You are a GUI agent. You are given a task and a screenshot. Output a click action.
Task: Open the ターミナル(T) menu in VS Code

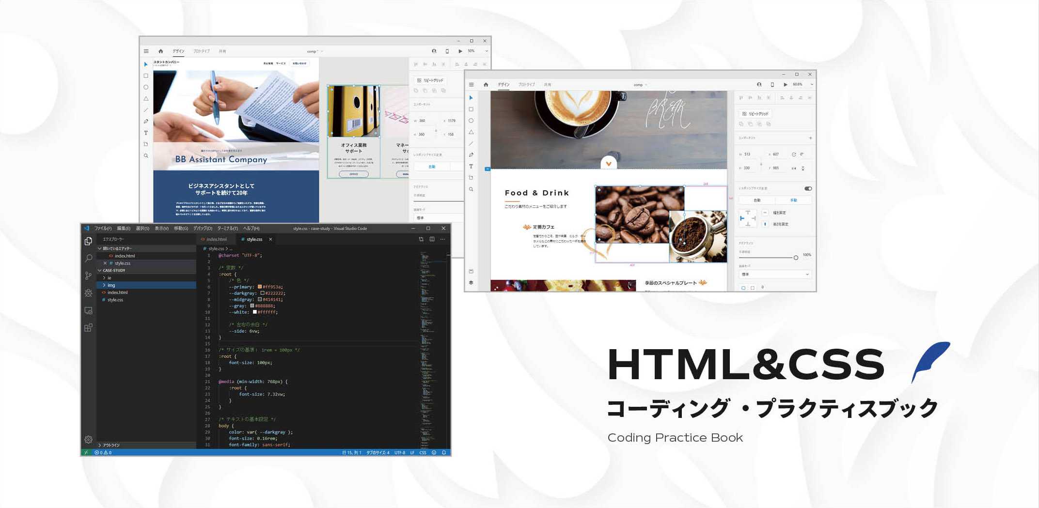(227, 229)
